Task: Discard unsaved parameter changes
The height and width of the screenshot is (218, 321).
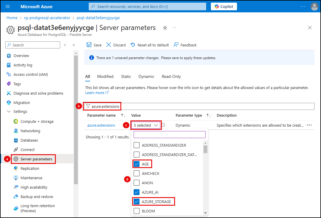Action: pos(116,45)
